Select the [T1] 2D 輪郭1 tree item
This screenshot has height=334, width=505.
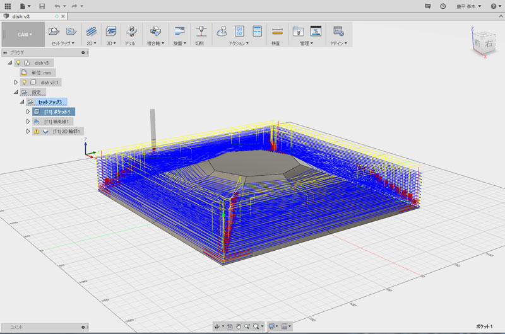[x=58, y=131]
